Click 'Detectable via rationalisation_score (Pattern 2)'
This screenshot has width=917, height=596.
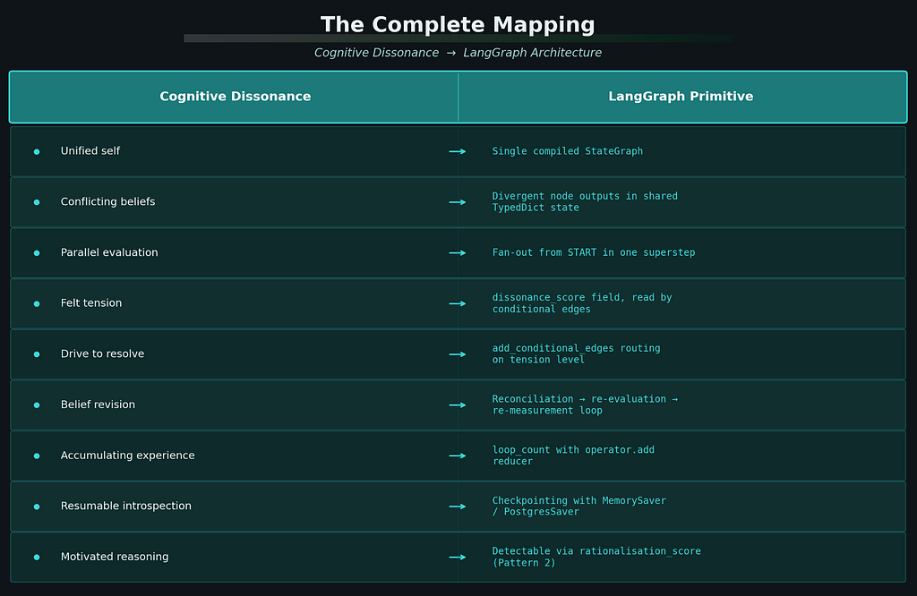point(596,557)
